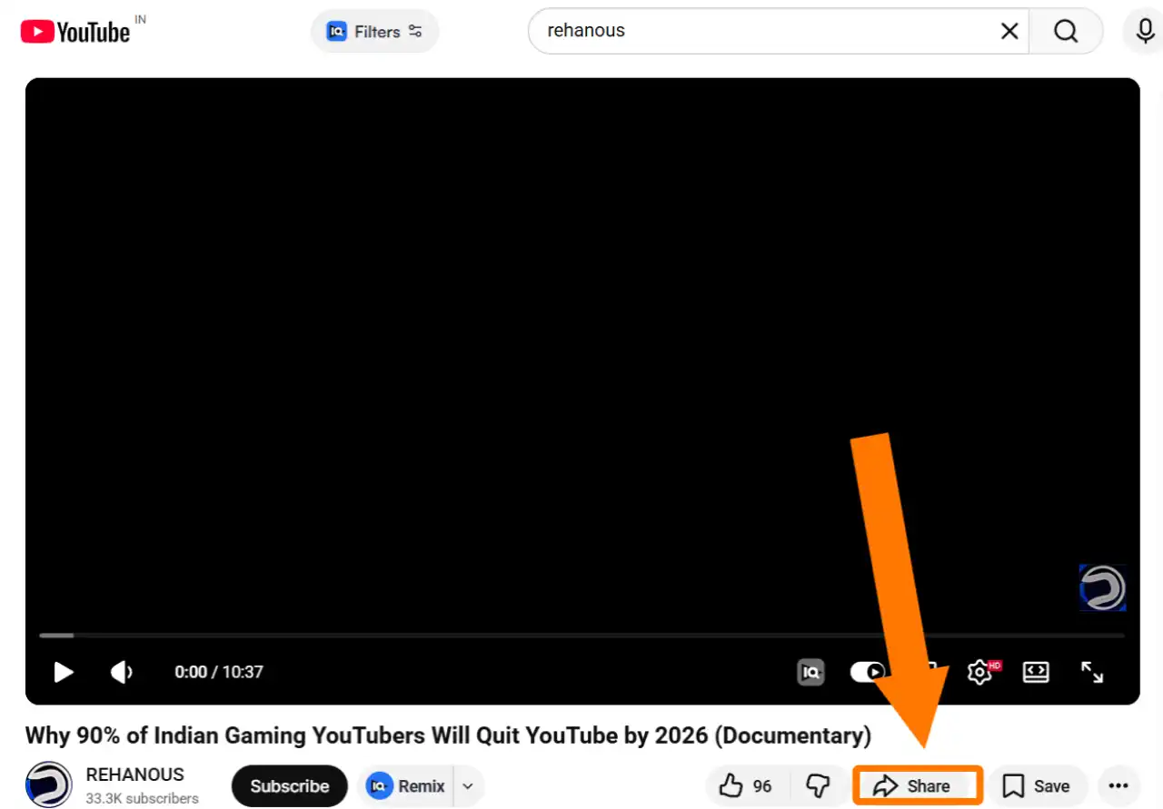Open the Filters options
The width and height of the screenshot is (1163, 809).
tap(373, 31)
